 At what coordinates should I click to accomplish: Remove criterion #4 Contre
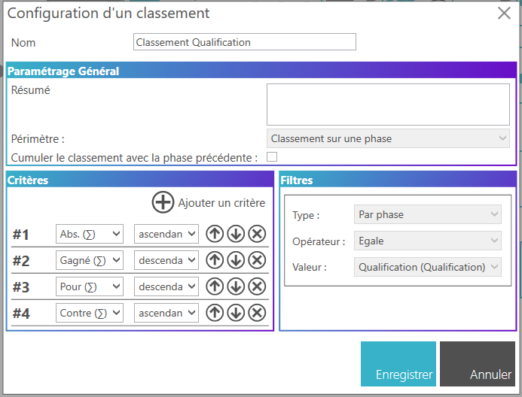258,313
